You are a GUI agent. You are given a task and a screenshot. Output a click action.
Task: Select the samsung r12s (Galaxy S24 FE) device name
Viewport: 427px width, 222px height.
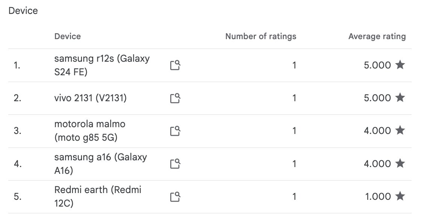pyautogui.click(x=102, y=65)
